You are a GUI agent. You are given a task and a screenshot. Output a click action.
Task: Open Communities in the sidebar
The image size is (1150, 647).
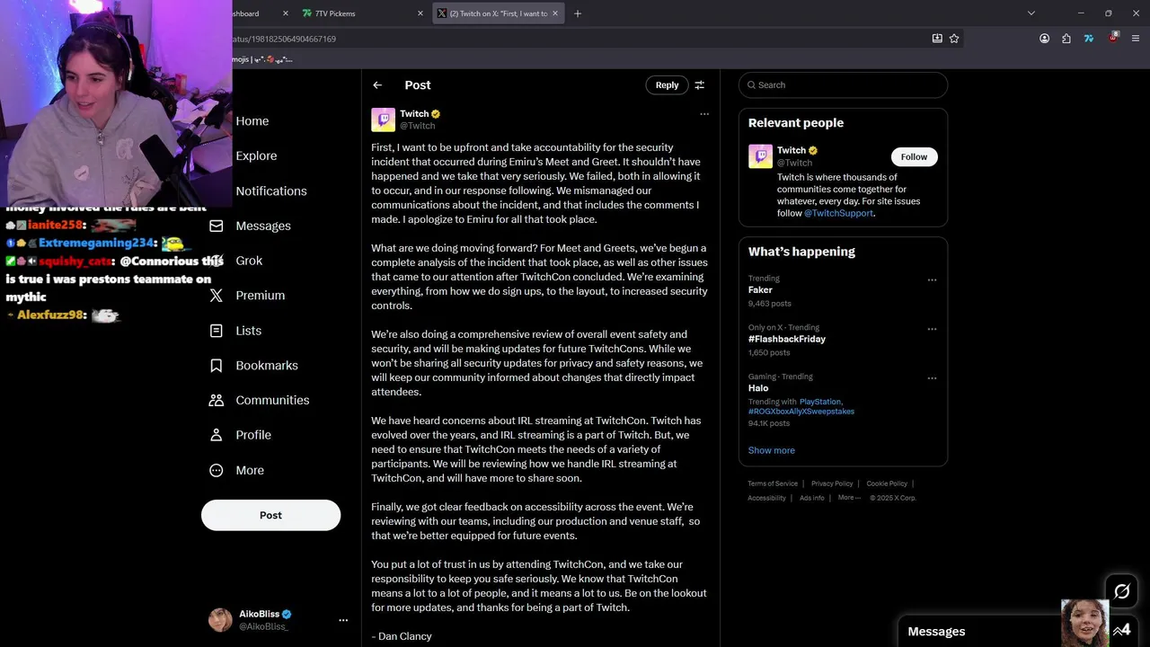point(272,400)
